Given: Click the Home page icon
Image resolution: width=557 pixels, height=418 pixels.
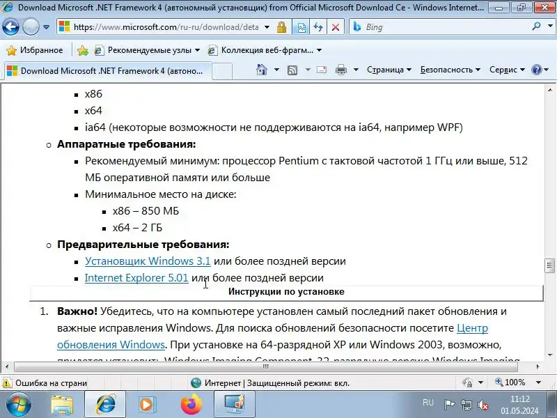Looking at the screenshot, I should [262, 70].
